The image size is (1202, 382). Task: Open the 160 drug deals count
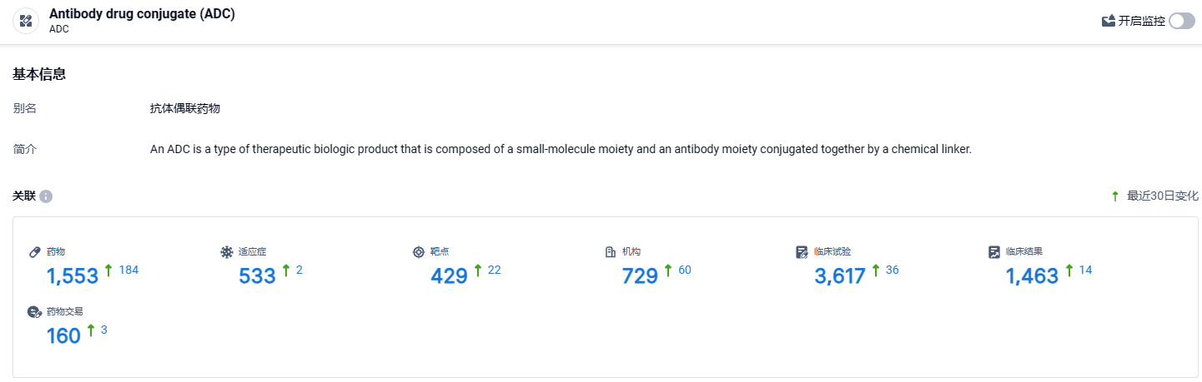tap(64, 335)
